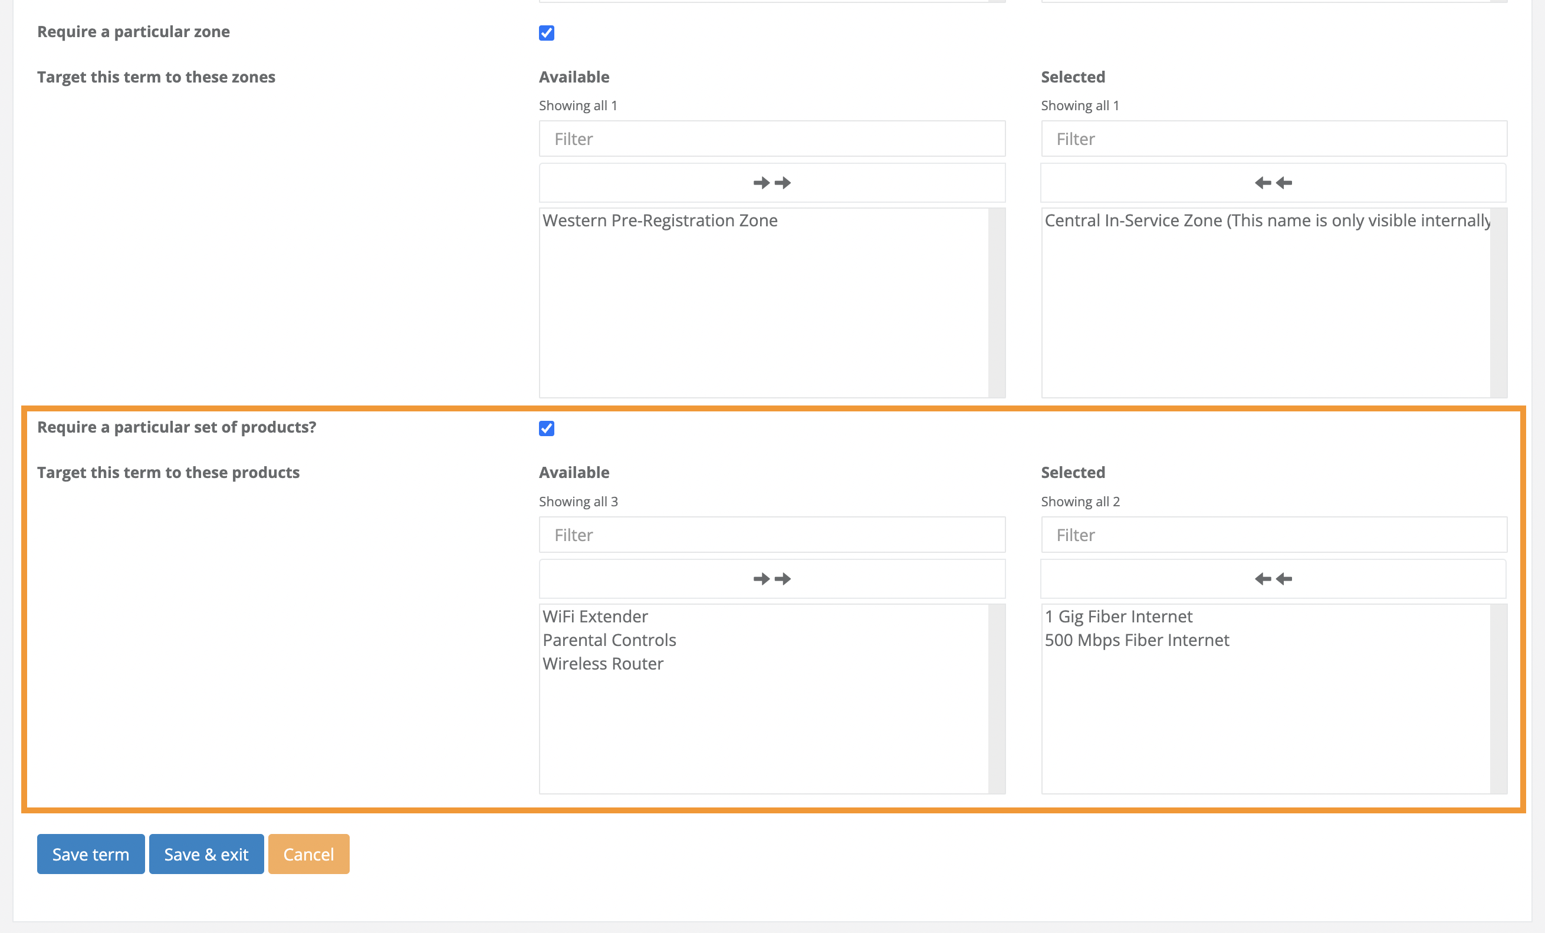Select Parental Controls in available products
1545x933 pixels.
click(609, 641)
